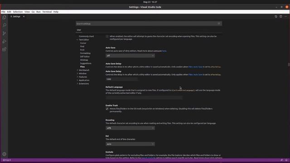
Task: Click the 'Encoding' setting heading
Action: (110, 120)
